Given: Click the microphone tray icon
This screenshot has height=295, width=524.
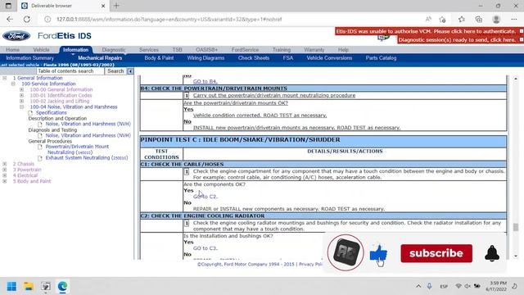Looking at the screenshot, I should [429, 286].
